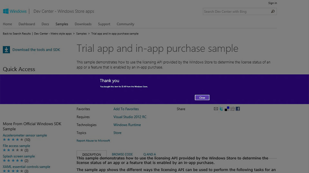309x173 pixels.
Task: Click the download arrow icon
Action: coord(6,50)
